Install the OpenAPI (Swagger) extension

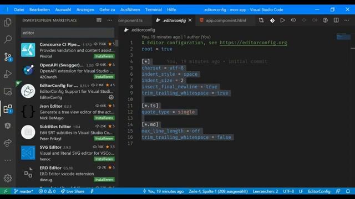click(104, 77)
